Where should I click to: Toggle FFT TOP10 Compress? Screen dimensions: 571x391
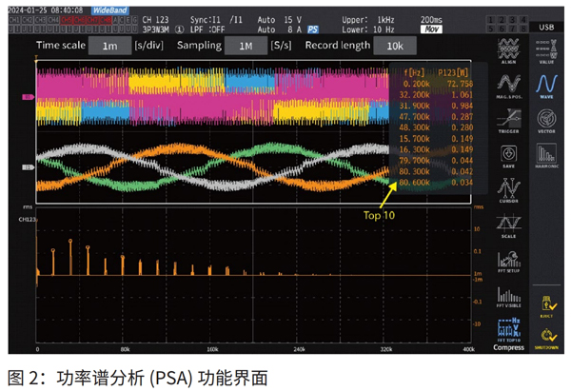pos(507,333)
